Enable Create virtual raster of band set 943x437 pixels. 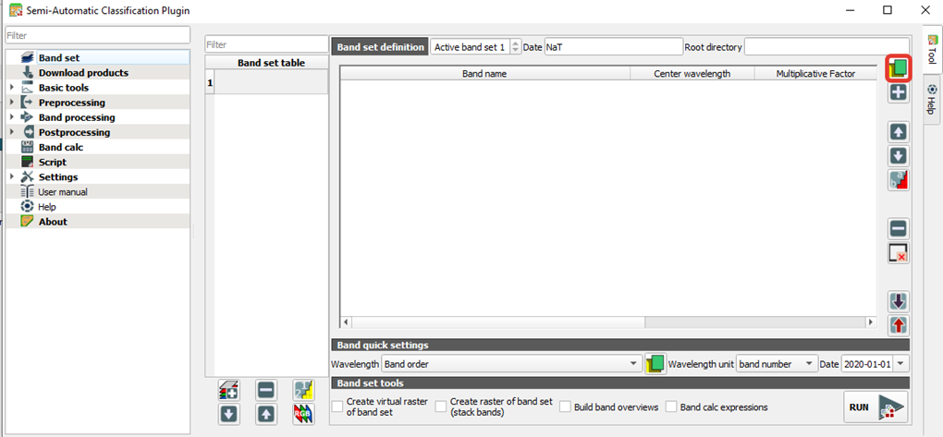pyautogui.click(x=338, y=407)
